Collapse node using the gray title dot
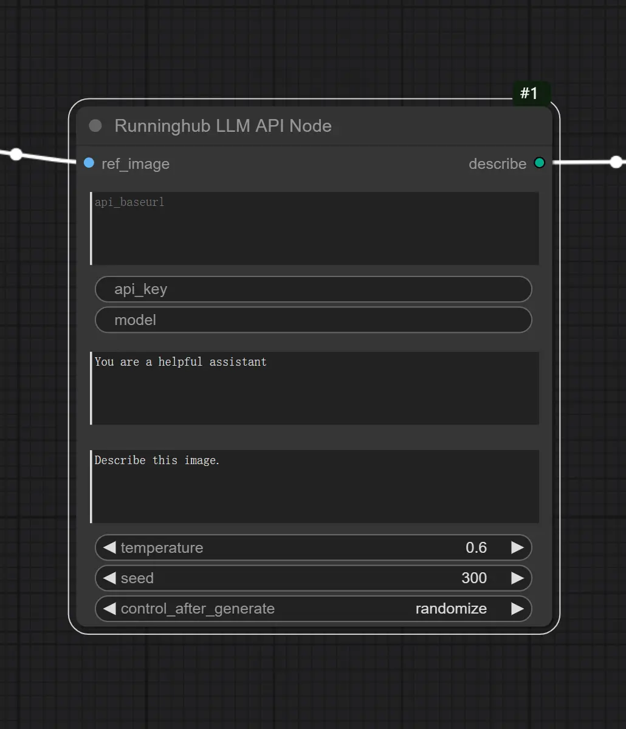This screenshot has width=626, height=729. coord(95,126)
